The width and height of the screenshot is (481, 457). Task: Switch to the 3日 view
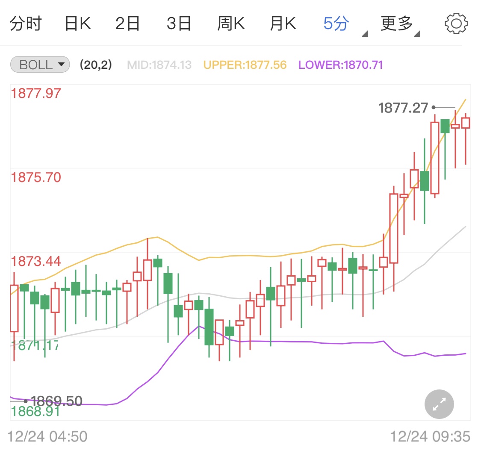click(179, 24)
